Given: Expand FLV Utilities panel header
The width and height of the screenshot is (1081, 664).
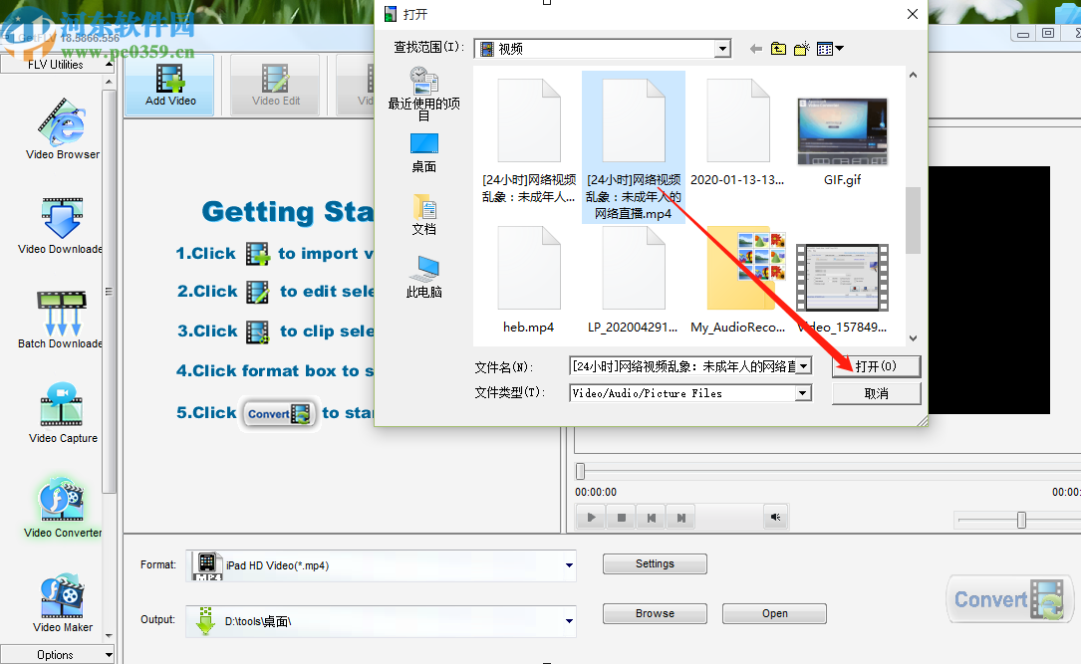Looking at the screenshot, I should (57, 64).
